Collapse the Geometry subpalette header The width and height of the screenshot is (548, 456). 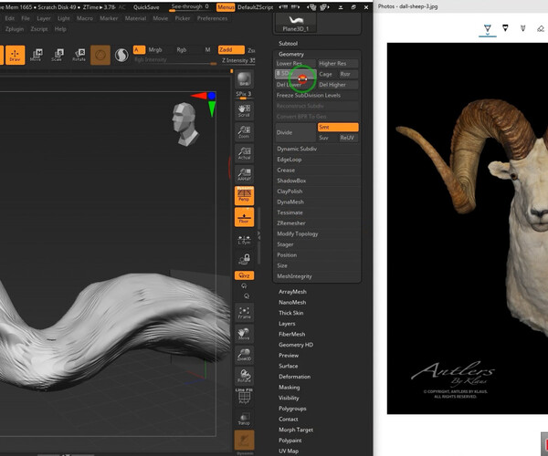(x=291, y=54)
